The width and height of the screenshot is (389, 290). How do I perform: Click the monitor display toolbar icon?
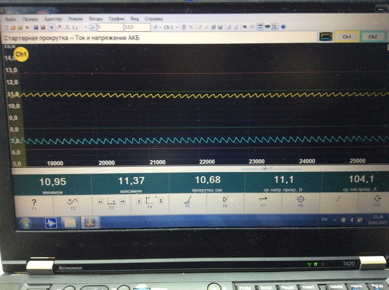point(267,27)
